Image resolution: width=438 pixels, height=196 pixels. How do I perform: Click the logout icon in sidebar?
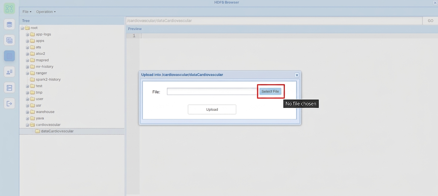(9, 104)
